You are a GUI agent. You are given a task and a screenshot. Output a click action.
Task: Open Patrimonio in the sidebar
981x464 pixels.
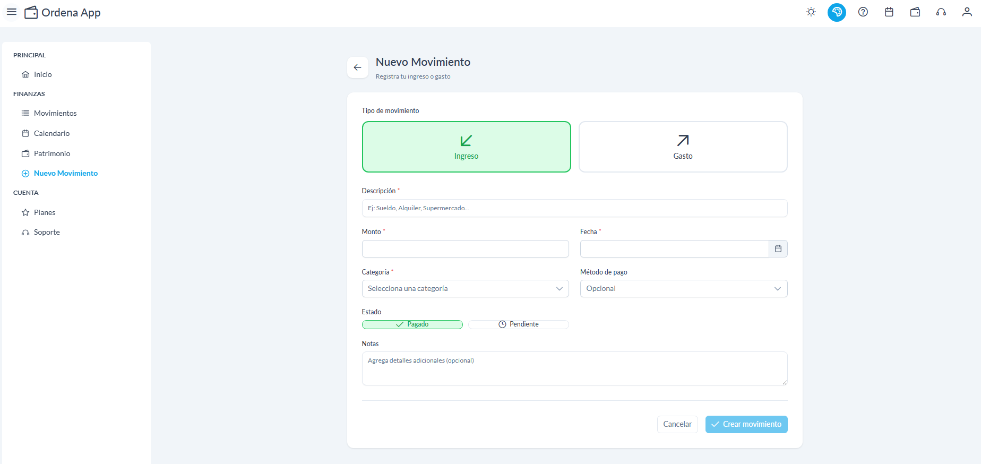pyautogui.click(x=52, y=153)
